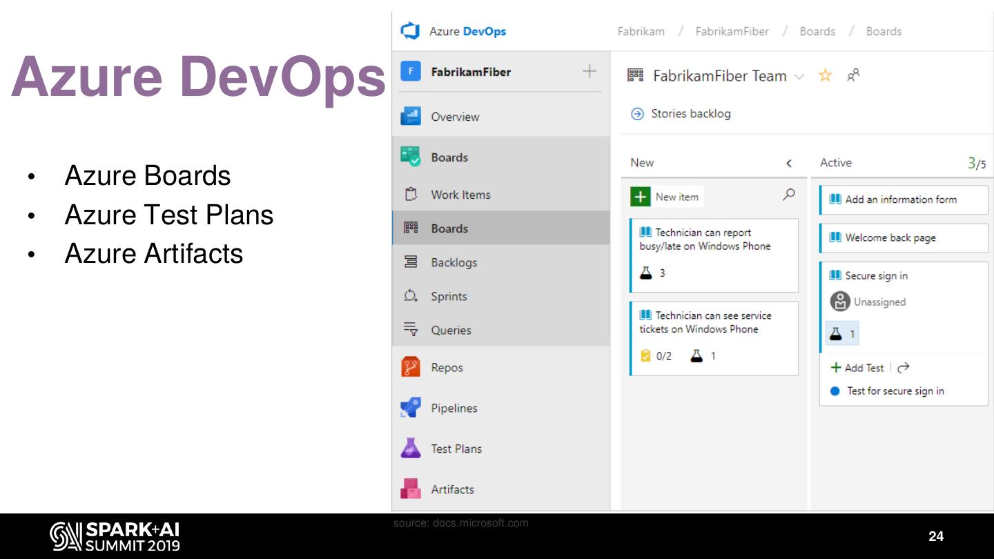This screenshot has width=994, height=559.
Task: Click the FabrikamFiber breadcrumb link
Action: point(732,31)
